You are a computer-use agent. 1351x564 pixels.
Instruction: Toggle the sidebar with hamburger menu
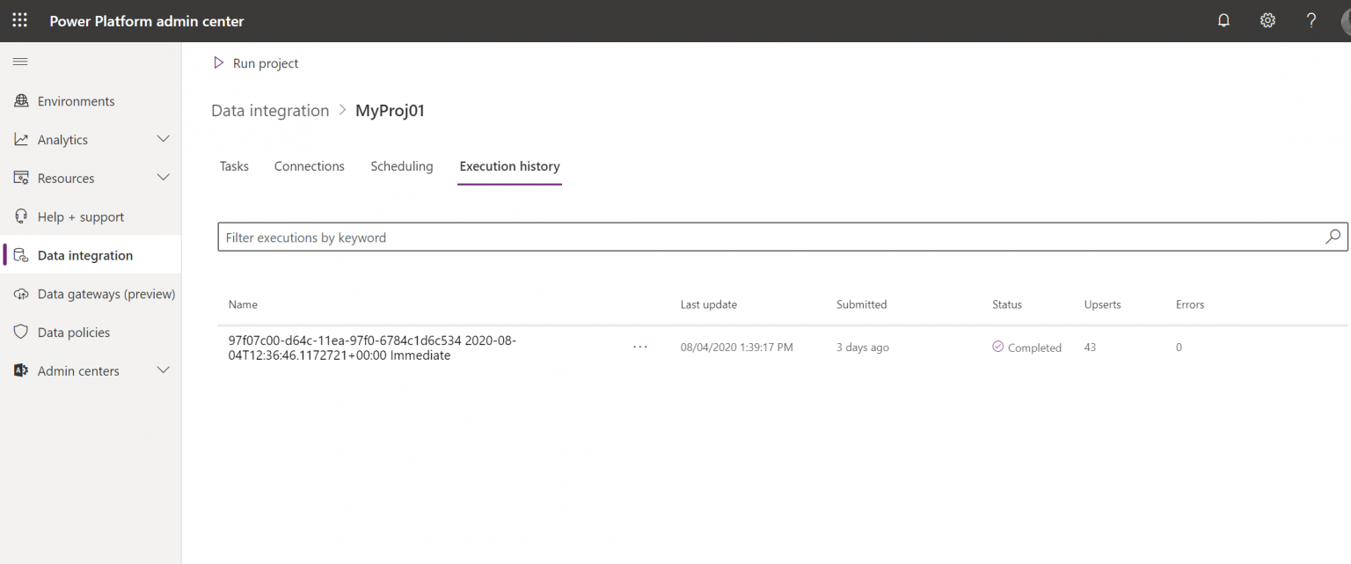click(x=19, y=62)
